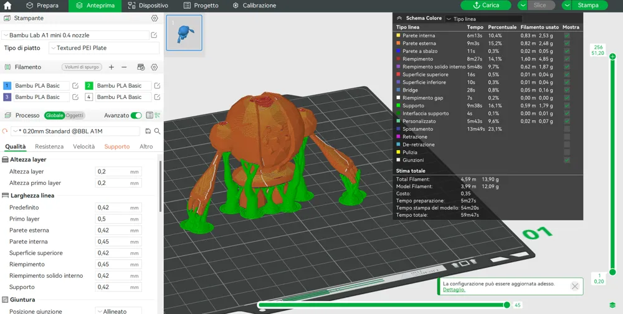Open the Supporto settings tab
This screenshot has width=623, height=314.
[117, 146]
